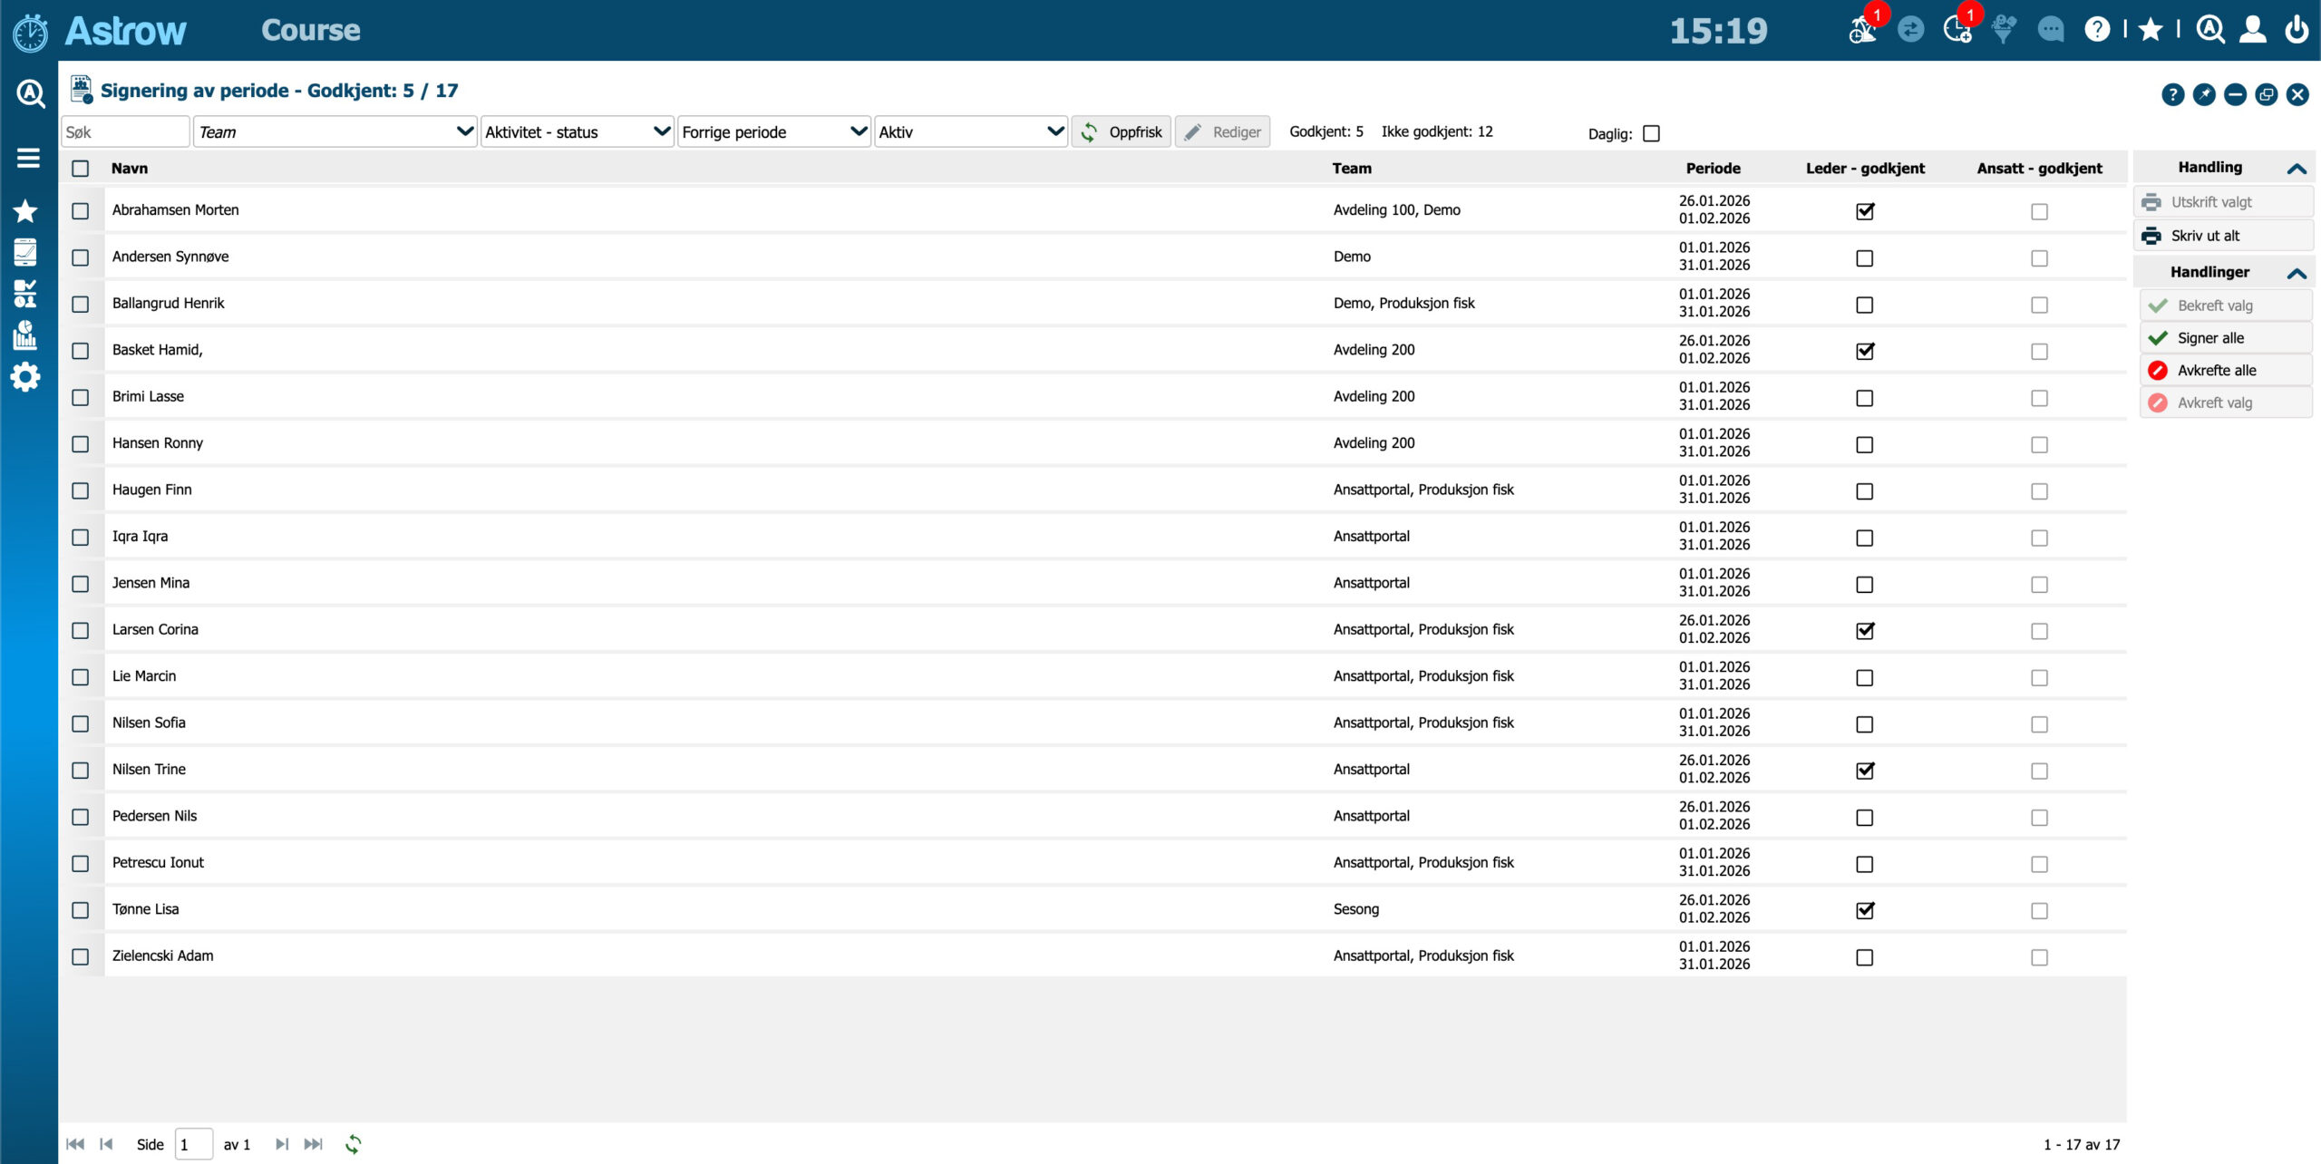
Task: Click Signer alle action
Action: 2210,338
